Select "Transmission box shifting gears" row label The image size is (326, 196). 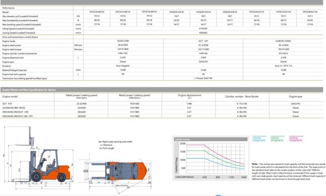click(24, 78)
